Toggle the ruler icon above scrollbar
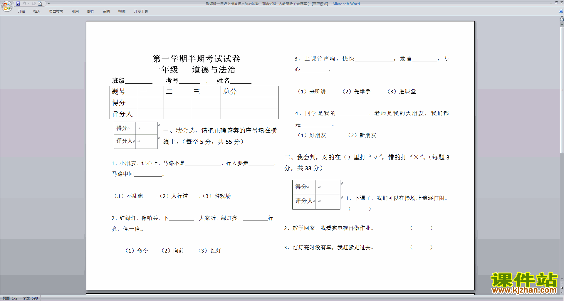This screenshot has width=564, height=301. pos(562,20)
